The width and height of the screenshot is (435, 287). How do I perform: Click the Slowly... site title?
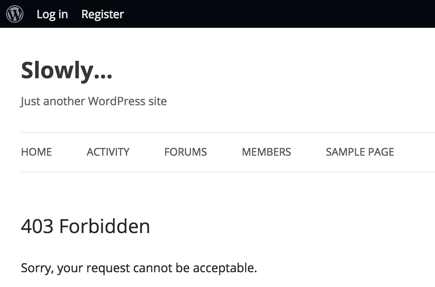(67, 70)
